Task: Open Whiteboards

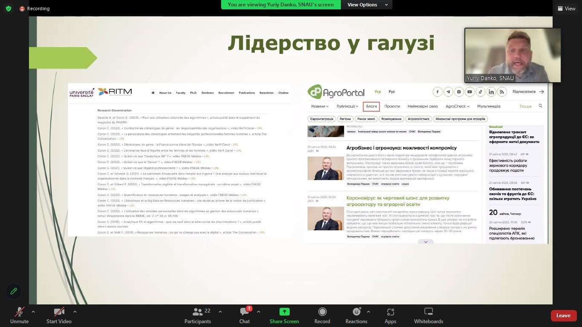Action: click(429, 316)
